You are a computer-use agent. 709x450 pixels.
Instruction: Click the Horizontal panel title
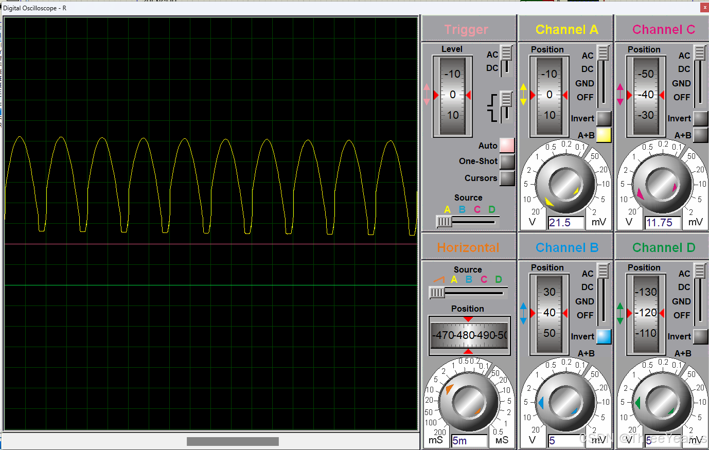[468, 247]
